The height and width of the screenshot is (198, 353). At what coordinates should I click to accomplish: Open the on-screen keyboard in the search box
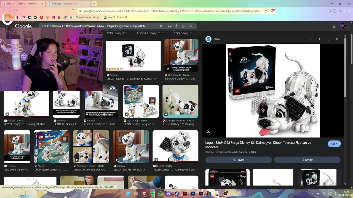[170, 26]
